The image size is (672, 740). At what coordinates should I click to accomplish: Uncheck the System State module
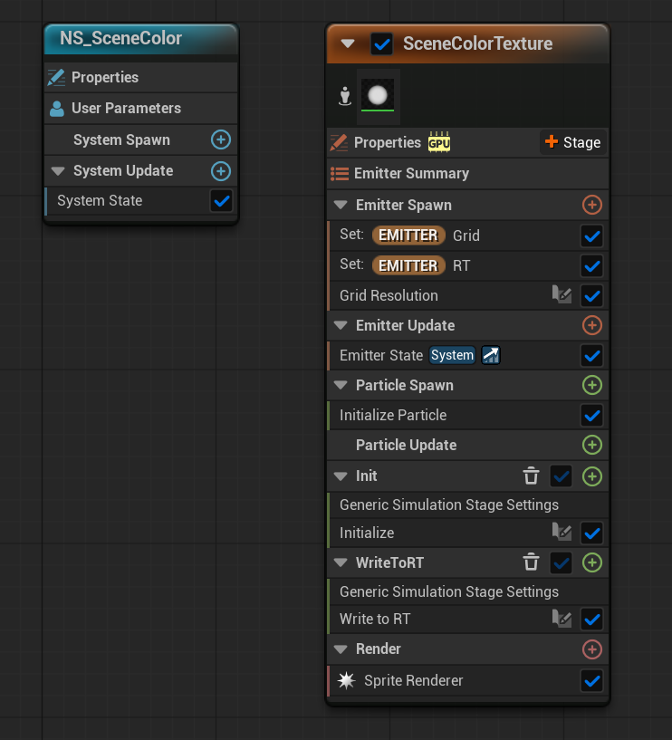pyautogui.click(x=221, y=200)
